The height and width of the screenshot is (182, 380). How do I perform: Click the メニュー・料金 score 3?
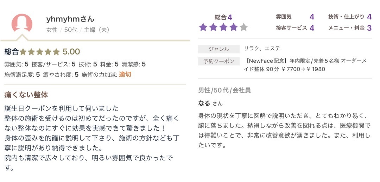pyautogui.click(x=369, y=28)
